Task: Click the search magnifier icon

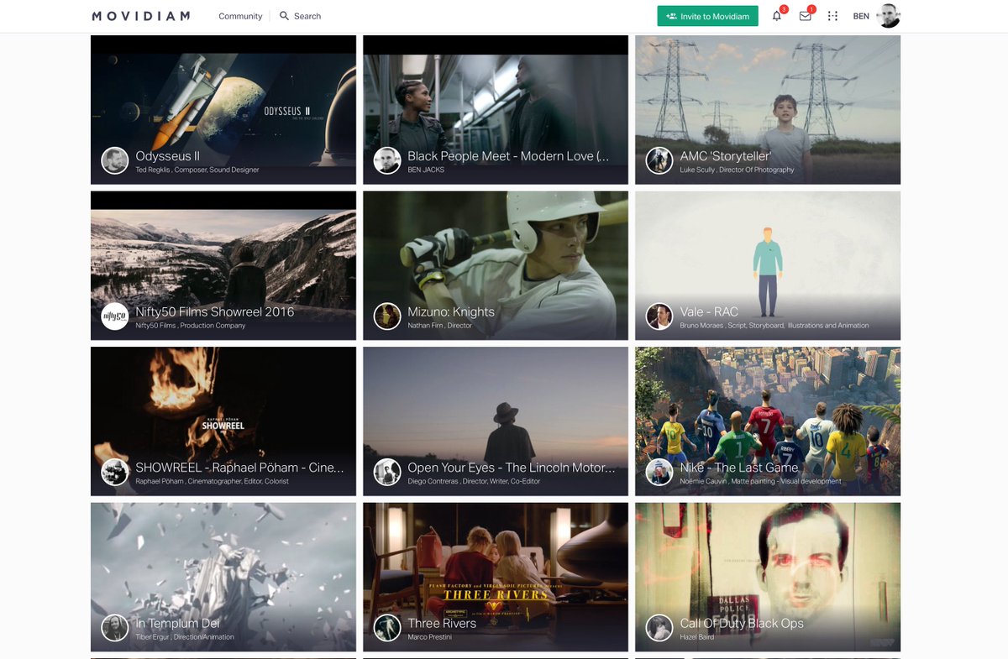Action: [284, 16]
